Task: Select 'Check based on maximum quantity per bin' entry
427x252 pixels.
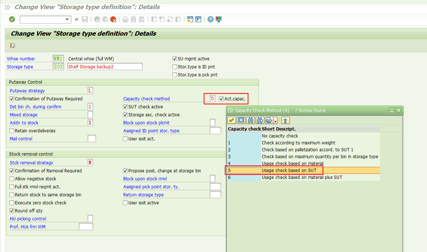Action: [x=304, y=156]
